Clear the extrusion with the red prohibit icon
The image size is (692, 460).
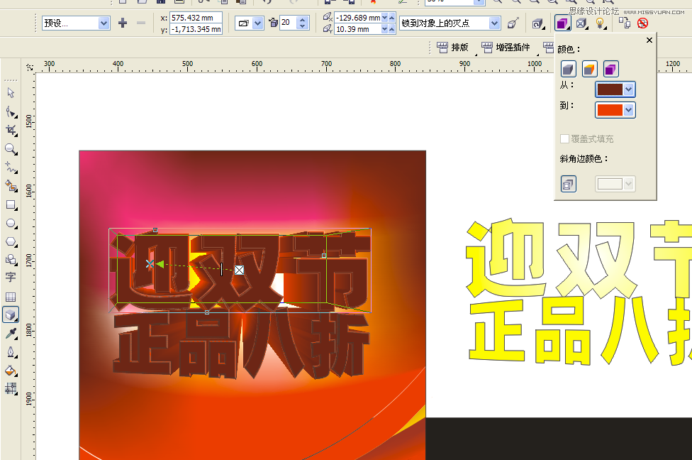tap(642, 23)
